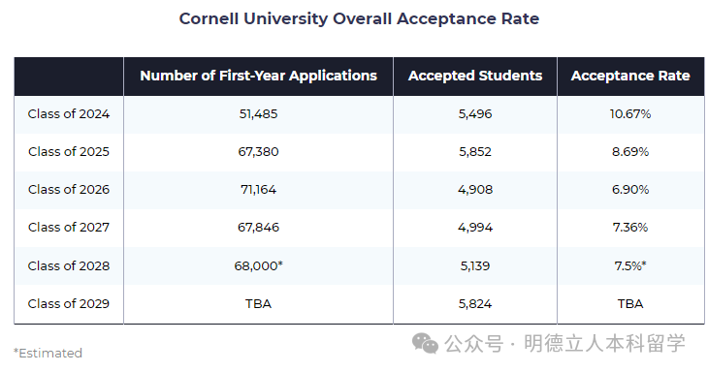Click the *Estimated footnote text
708x372 pixels.
(48, 353)
